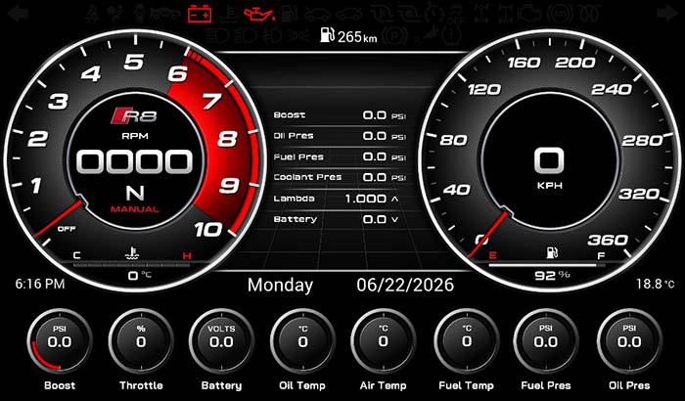
Task: Tap the dim check engine icon
Action: coord(530,14)
